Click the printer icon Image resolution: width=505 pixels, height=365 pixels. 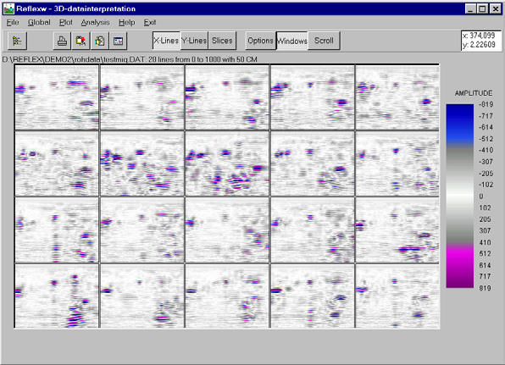pyautogui.click(x=62, y=41)
